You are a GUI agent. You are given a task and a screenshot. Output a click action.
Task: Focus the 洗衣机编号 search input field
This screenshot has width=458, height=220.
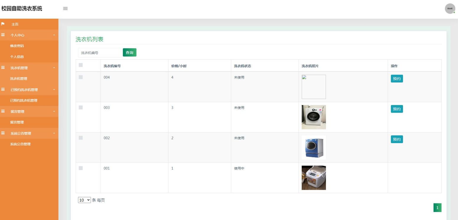coord(100,53)
